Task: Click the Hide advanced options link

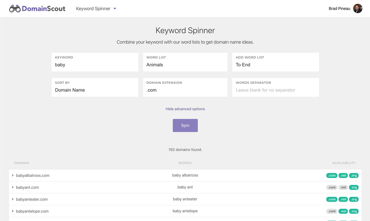Action: point(185,109)
